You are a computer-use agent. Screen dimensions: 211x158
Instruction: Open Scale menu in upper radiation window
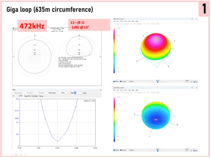pyautogui.click(x=122, y=21)
